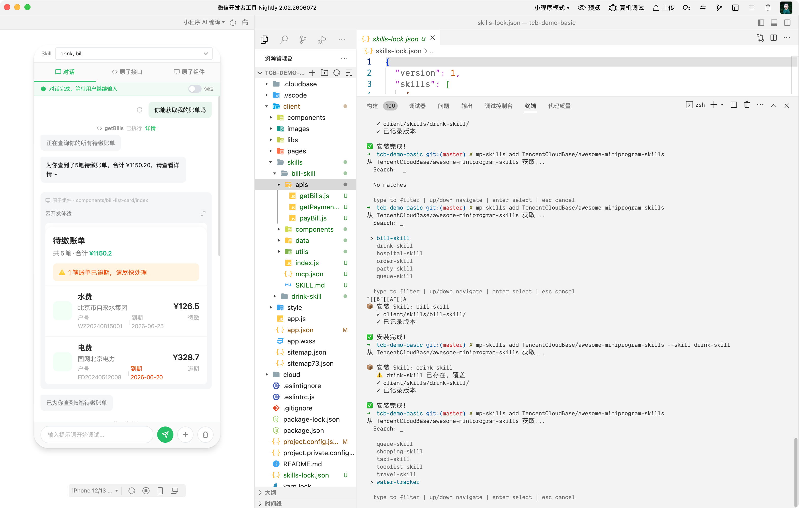Regenerate reply icon beside user message

139,110
